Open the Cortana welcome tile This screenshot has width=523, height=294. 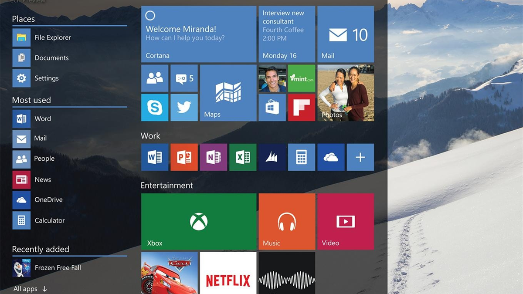click(x=199, y=34)
